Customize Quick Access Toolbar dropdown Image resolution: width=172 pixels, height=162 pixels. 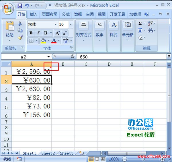[x=50, y=5]
